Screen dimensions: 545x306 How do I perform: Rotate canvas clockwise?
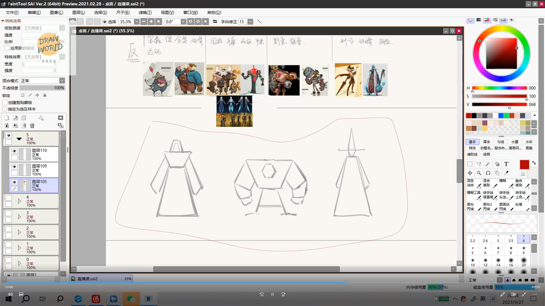(198, 22)
